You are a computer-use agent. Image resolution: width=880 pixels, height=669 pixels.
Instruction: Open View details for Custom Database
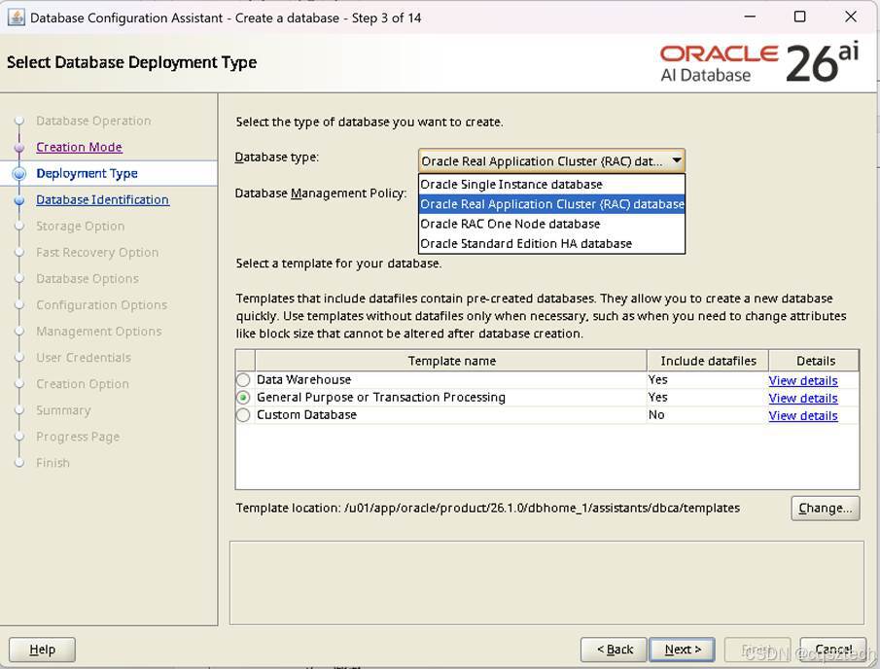tap(802, 415)
